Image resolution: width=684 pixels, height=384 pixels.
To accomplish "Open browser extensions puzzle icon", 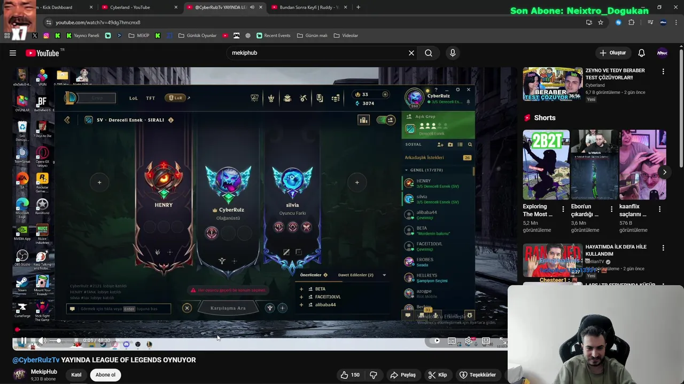I will coord(632,22).
